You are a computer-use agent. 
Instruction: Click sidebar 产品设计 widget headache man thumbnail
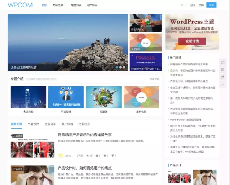coord(205,177)
